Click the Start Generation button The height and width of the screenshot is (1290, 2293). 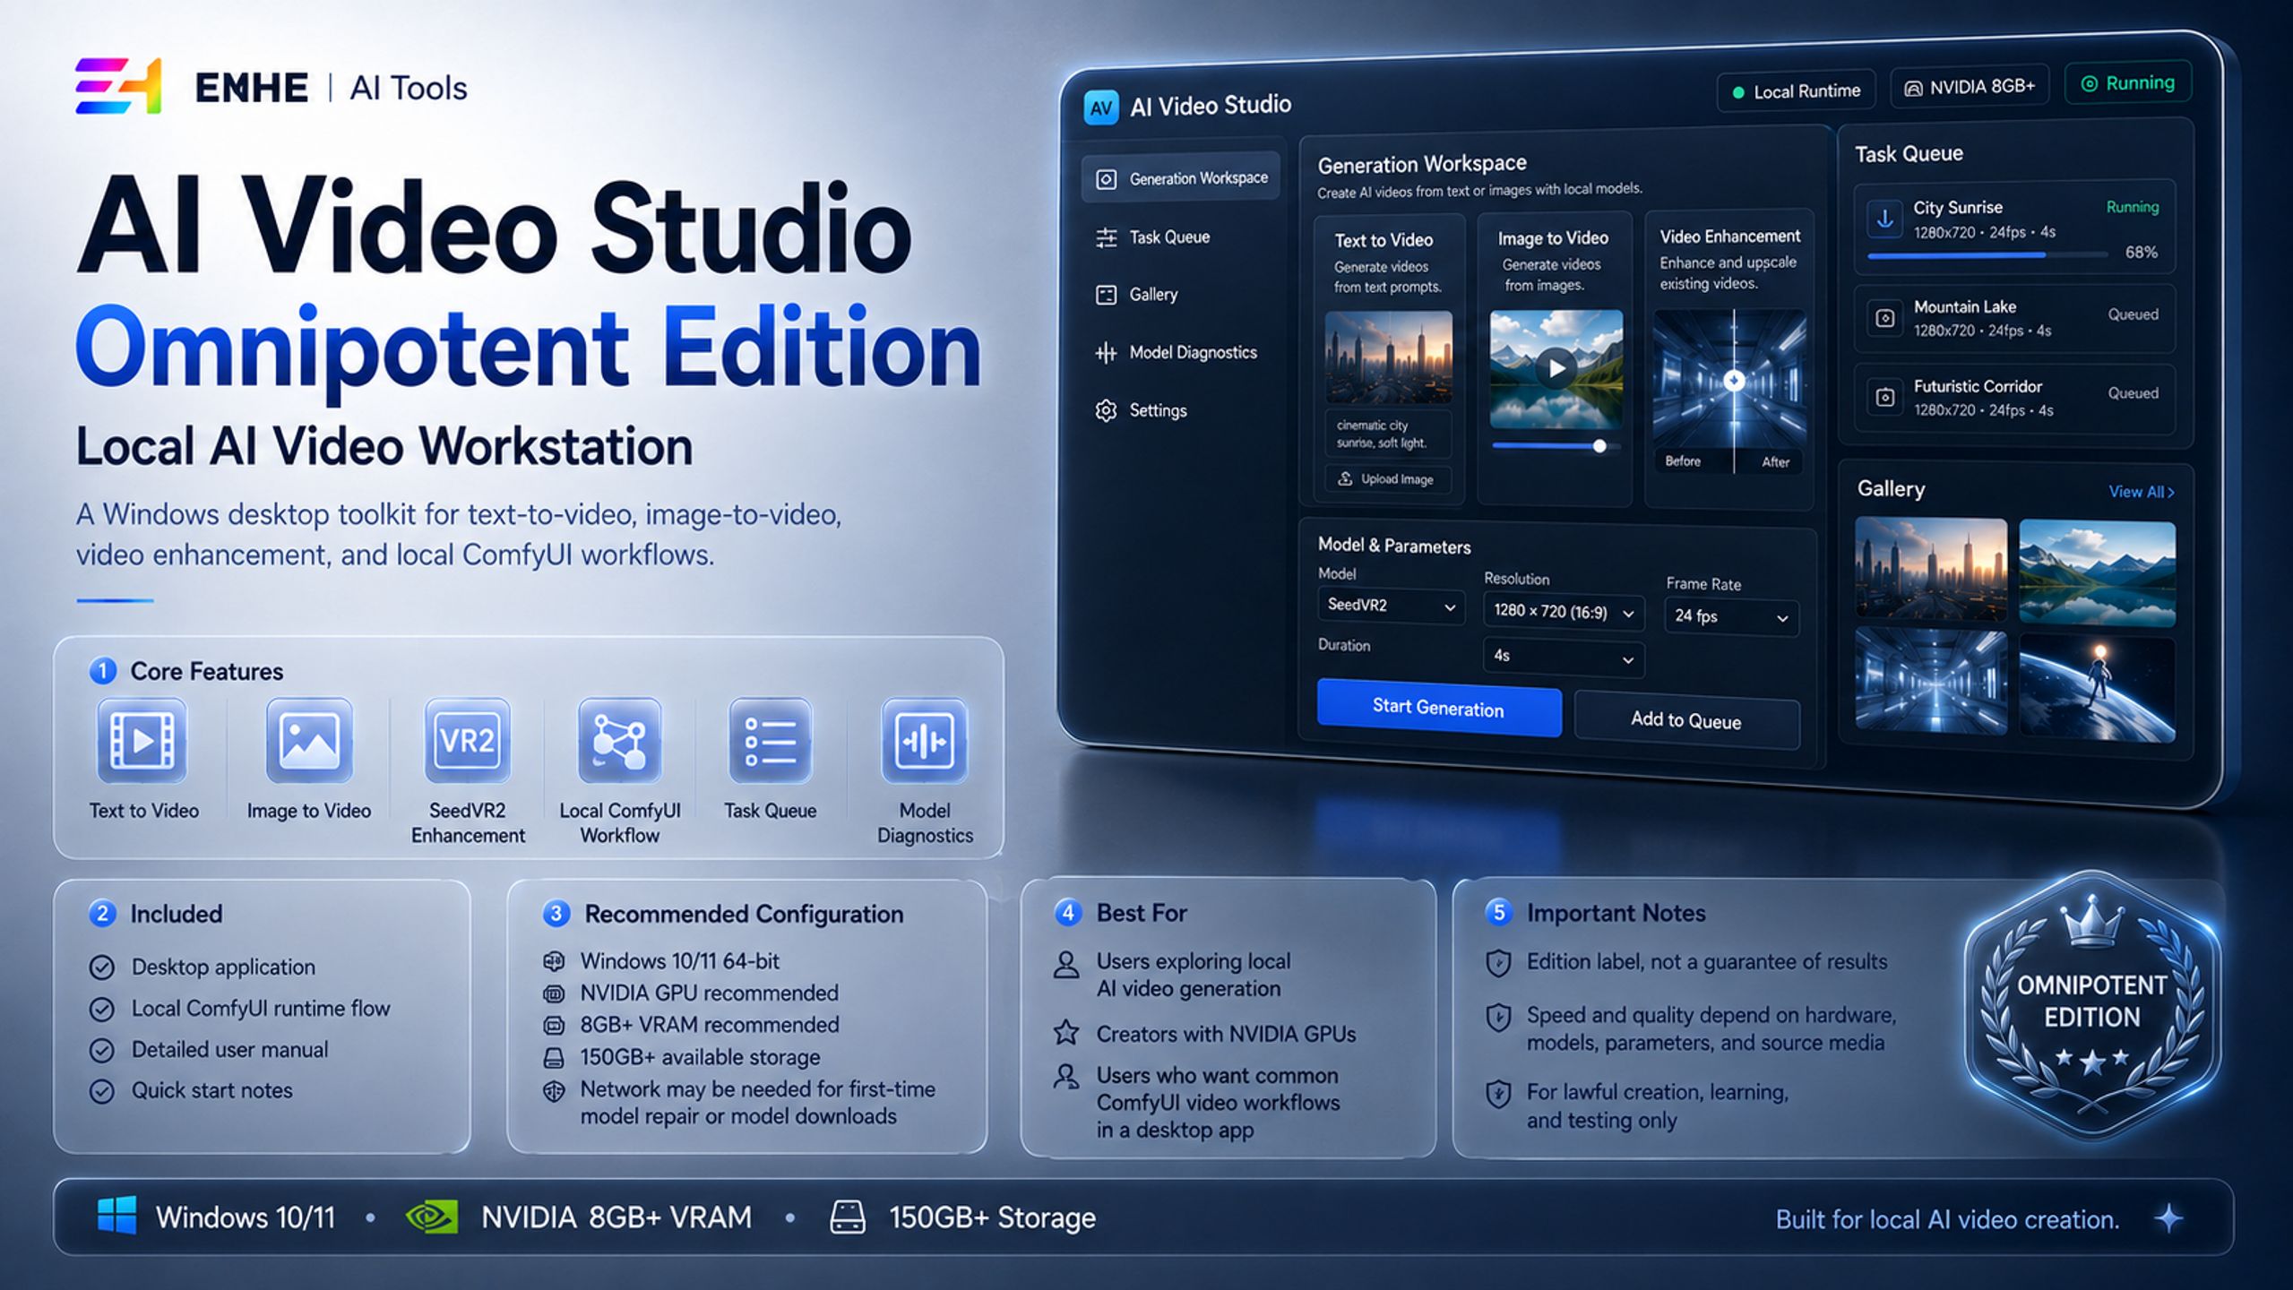tap(1439, 708)
